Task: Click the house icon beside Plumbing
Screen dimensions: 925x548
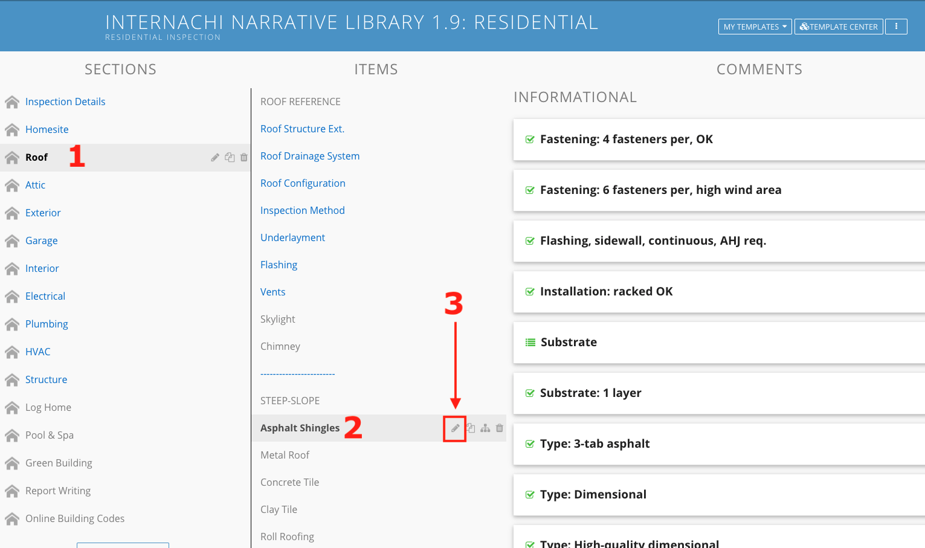Action: (12, 324)
